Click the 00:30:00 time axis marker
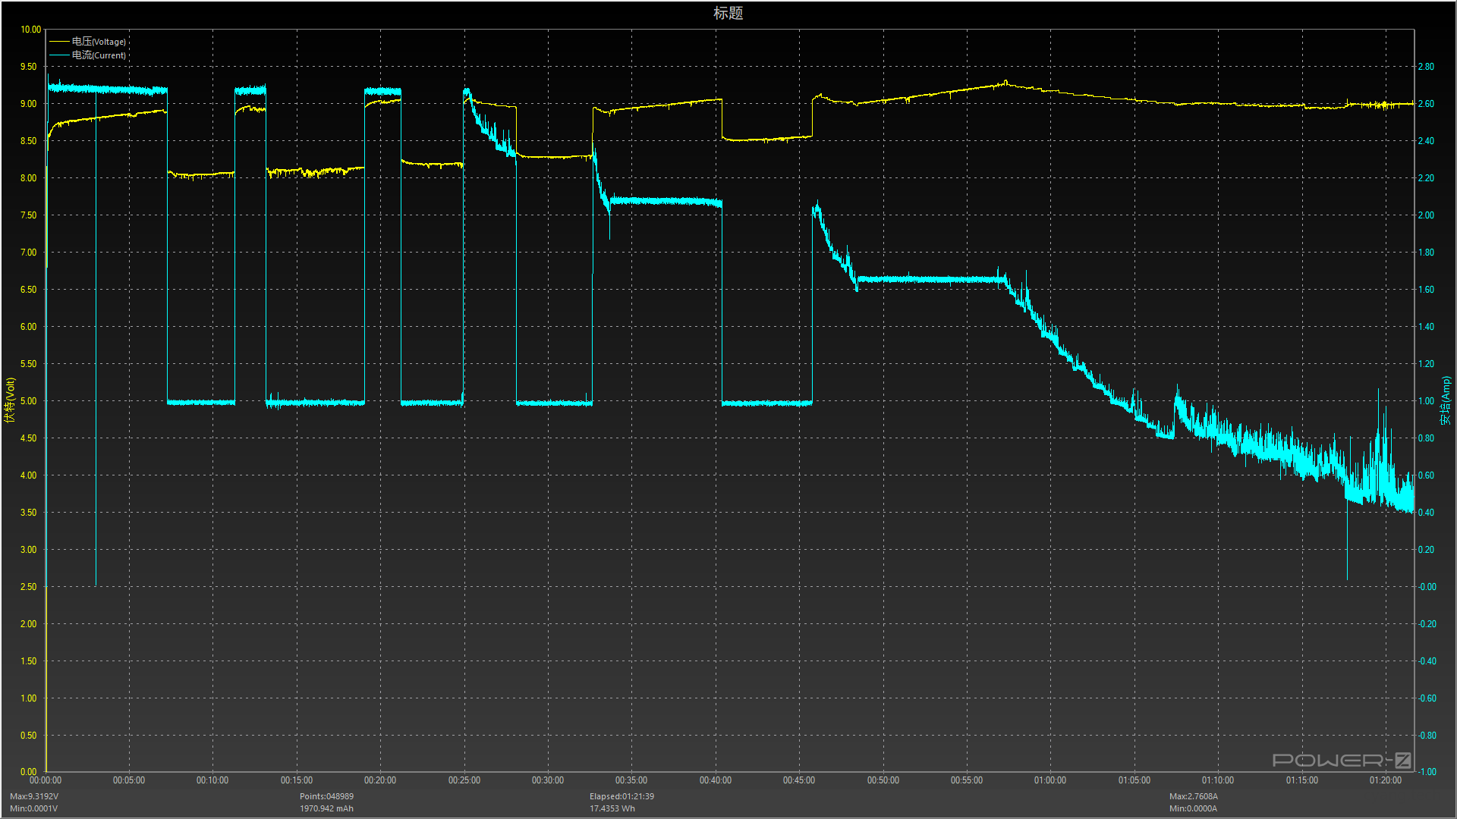1457x819 pixels. pos(547,780)
